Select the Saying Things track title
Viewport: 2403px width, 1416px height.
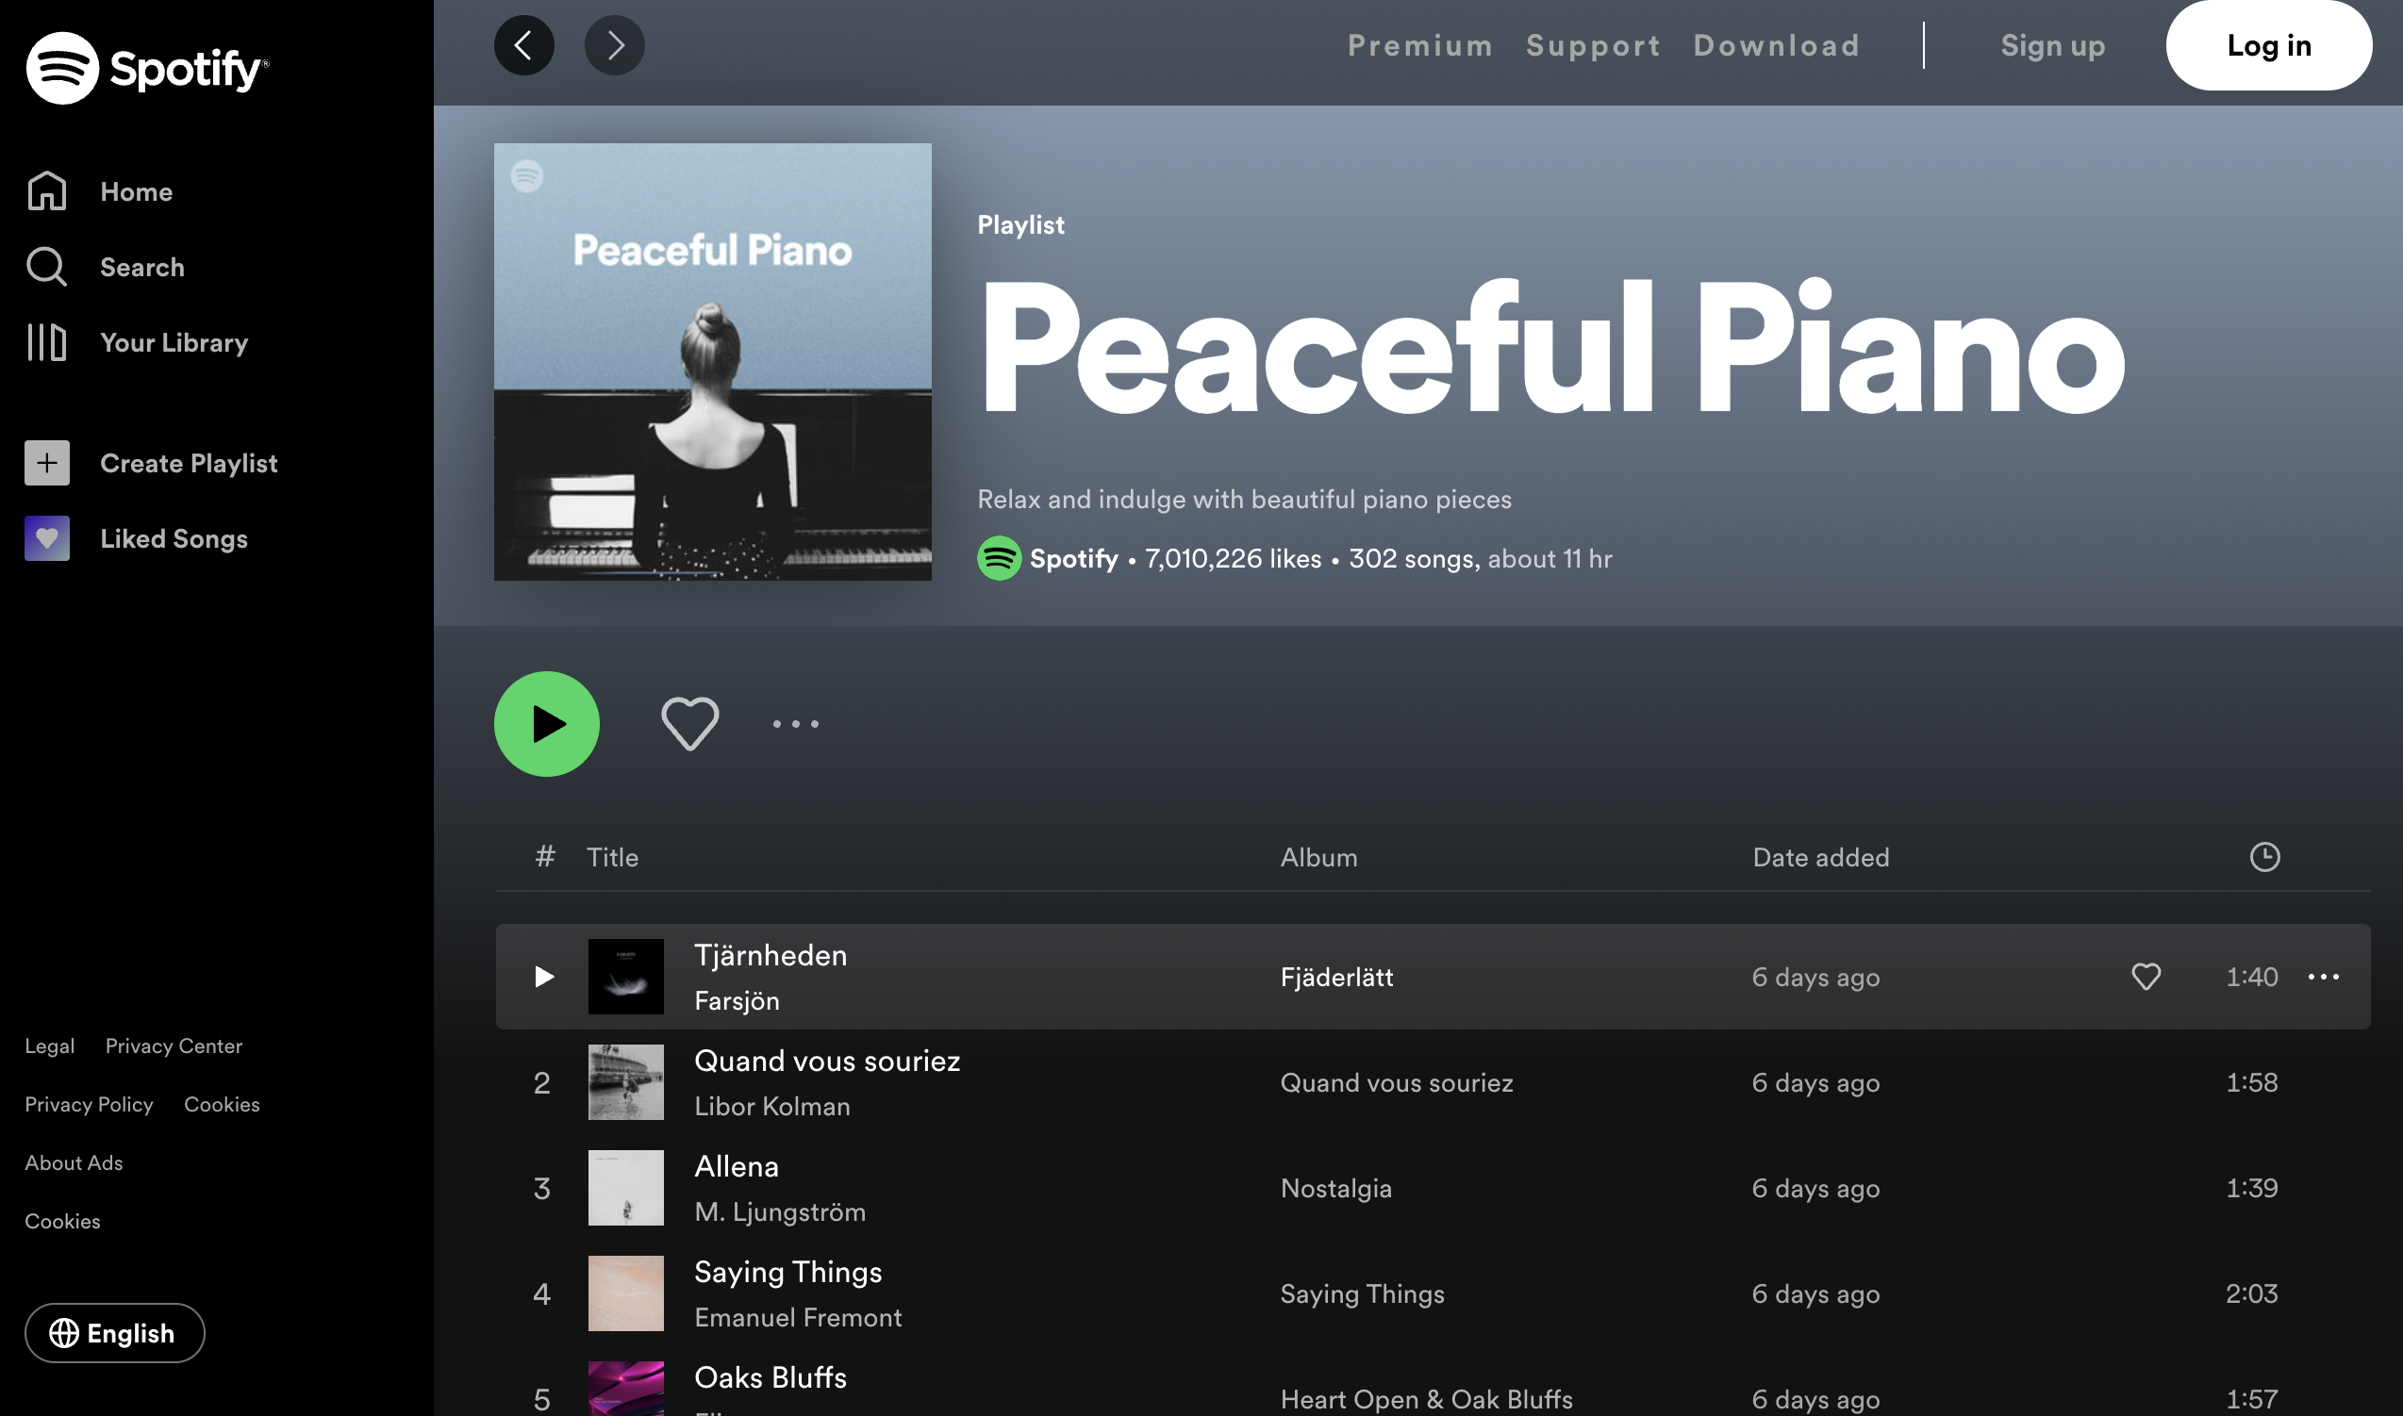(x=788, y=1272)
